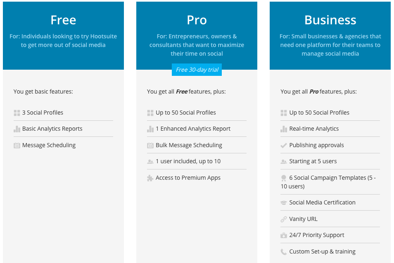The height and width of the screenshot is (263, 394).
Task: Click the puzzle icon for Access to Premium Apps
Action: pos(150,178)
